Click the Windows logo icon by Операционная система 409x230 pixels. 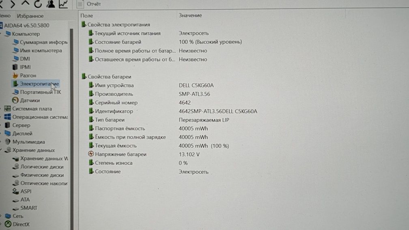coord(8,117)
